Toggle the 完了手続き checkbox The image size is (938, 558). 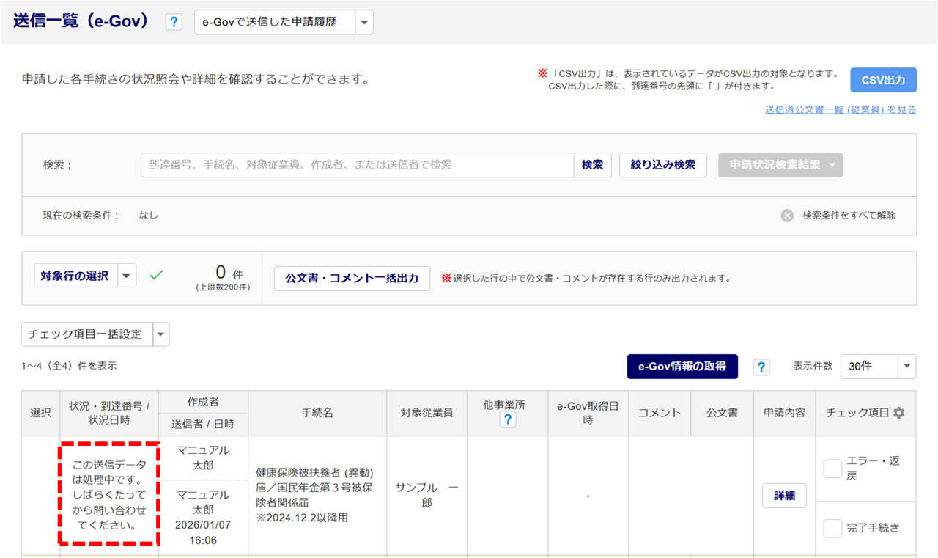tap(832, 528)
